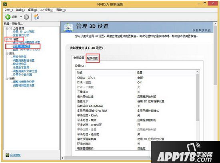This screenshot has height=163, width=220.
Task: Select 通过预览调整图像设置 in tree
Action: coord(26,42)
